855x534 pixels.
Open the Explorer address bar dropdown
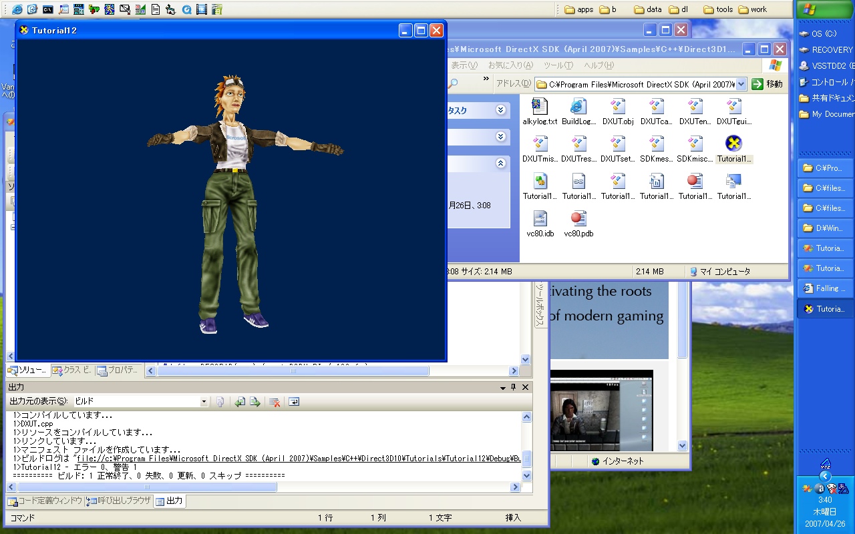[741, 84]
